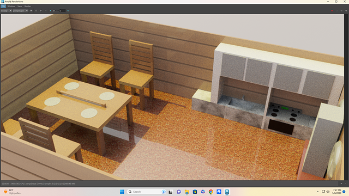Expand the perspShape camera dropdown
The width and height of the screenshot is (349, 196).
coord(20,10)
